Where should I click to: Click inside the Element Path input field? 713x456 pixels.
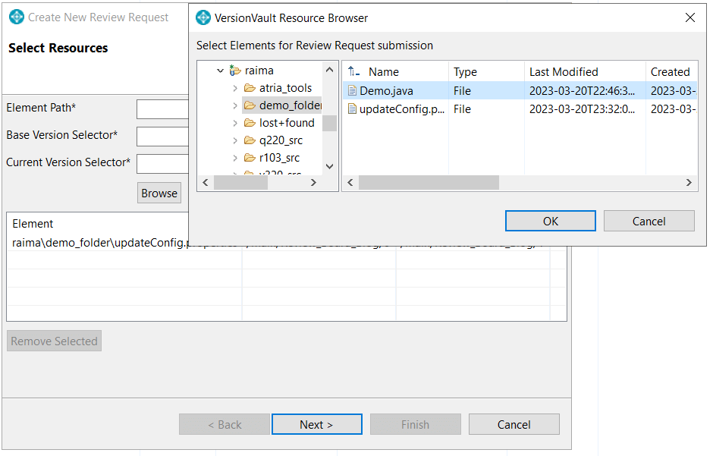[162, 108]
